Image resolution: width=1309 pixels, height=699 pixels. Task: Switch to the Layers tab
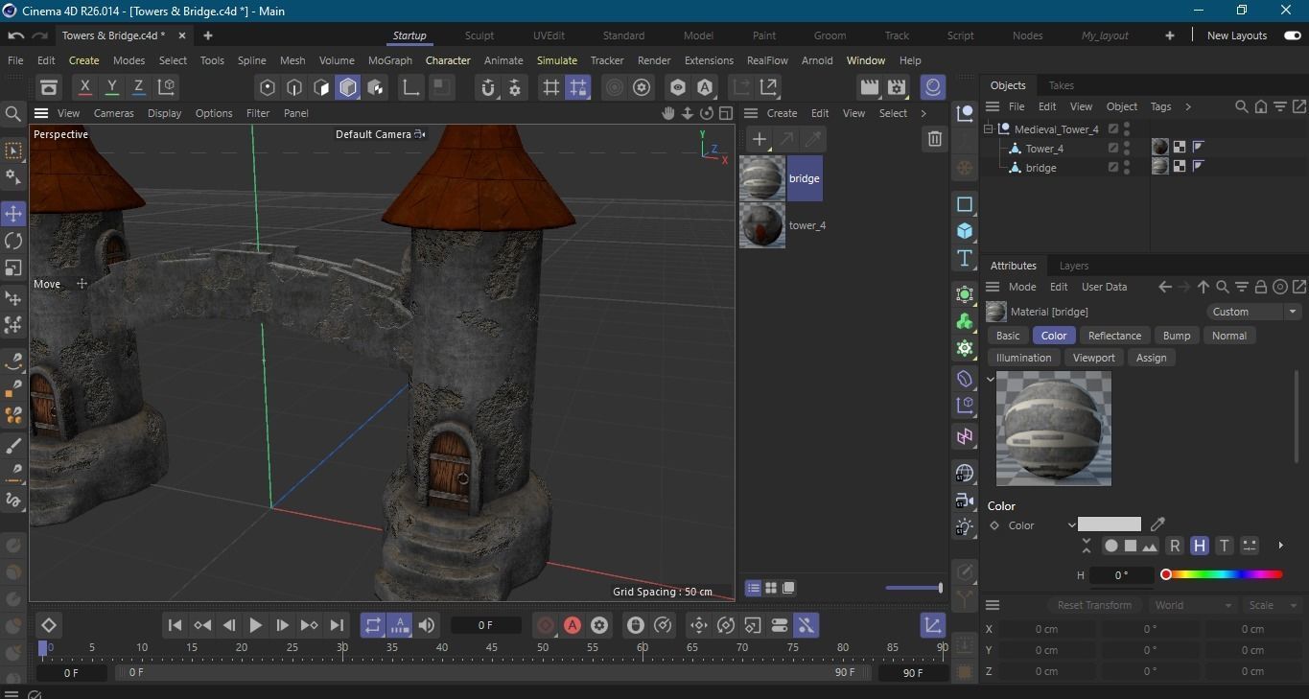coord(1074,266)
